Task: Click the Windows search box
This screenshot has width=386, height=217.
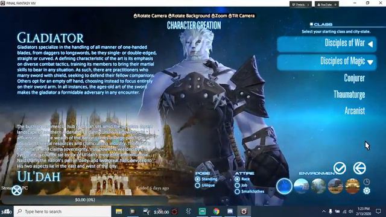Action: tap(63, 212)
